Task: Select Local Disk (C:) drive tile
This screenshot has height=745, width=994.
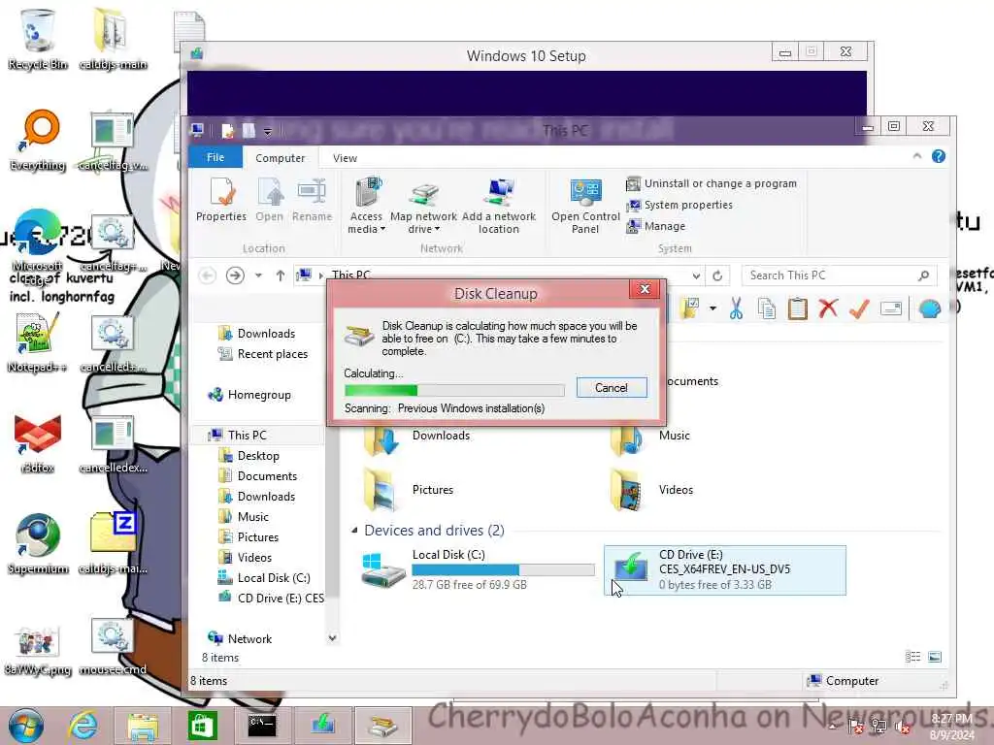Action: 478,569
